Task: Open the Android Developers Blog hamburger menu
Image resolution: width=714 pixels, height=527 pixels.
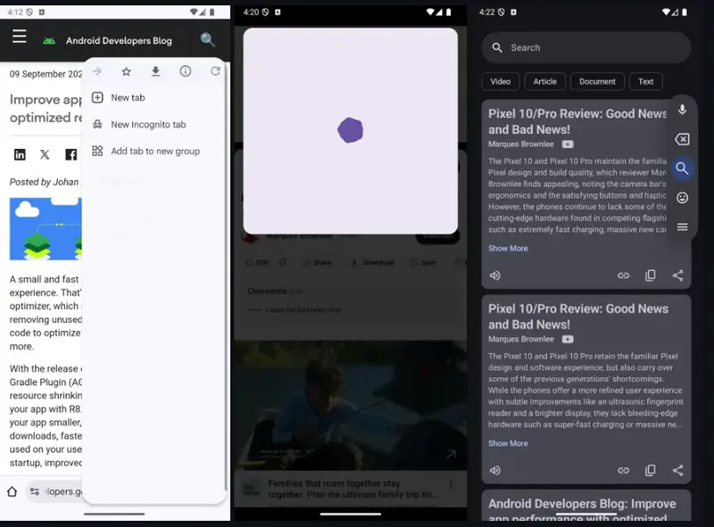Action: pyautogui.click(x=19, y=37)
